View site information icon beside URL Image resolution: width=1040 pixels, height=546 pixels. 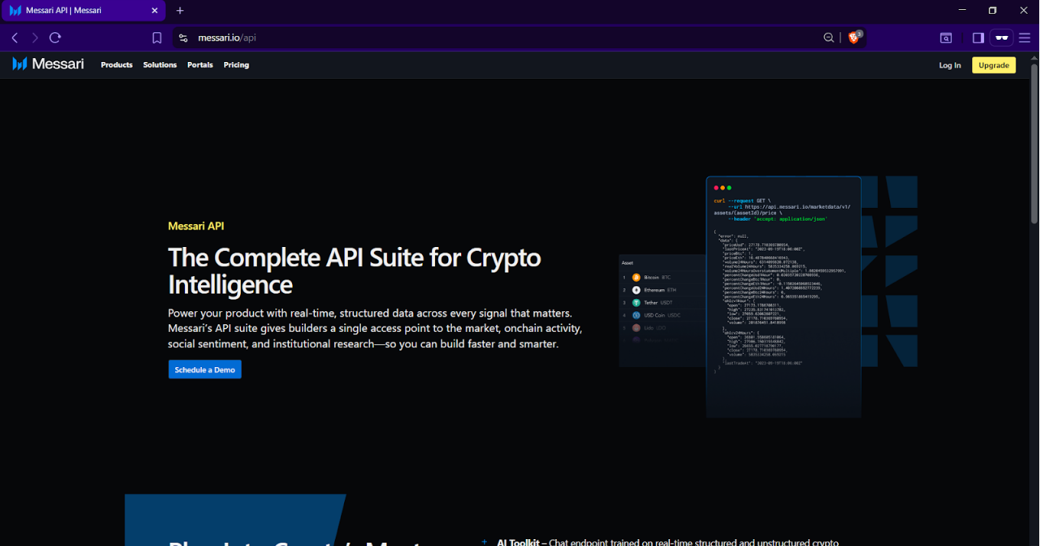pyautogui.click(x=182, y=37)
